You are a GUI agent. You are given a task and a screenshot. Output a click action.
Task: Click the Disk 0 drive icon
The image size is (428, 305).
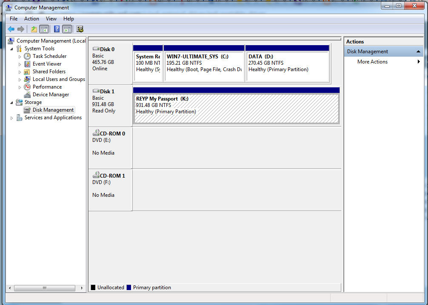click(x=96, y=49)
